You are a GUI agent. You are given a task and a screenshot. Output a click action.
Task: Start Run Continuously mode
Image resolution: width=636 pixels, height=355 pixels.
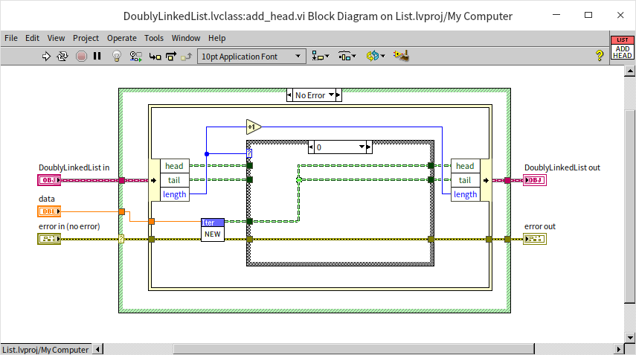63,56
